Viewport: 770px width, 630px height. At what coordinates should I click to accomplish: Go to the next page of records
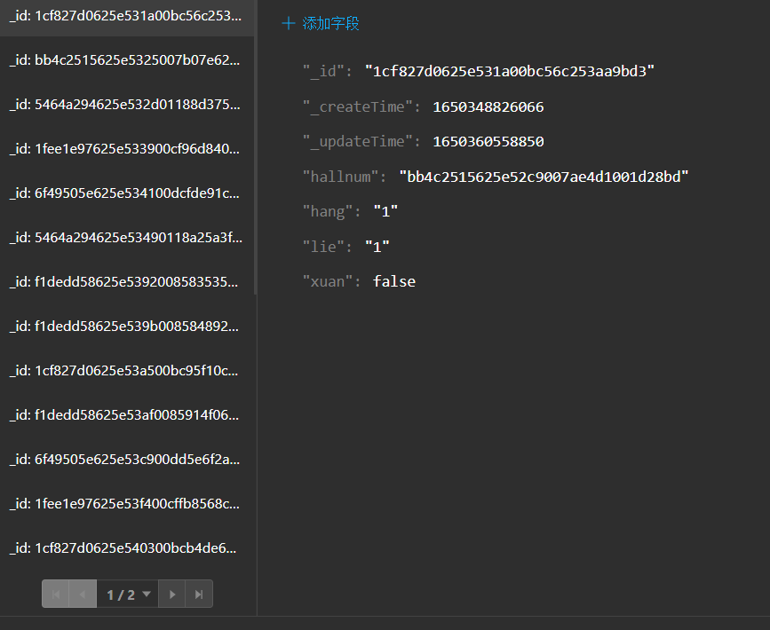172,595
